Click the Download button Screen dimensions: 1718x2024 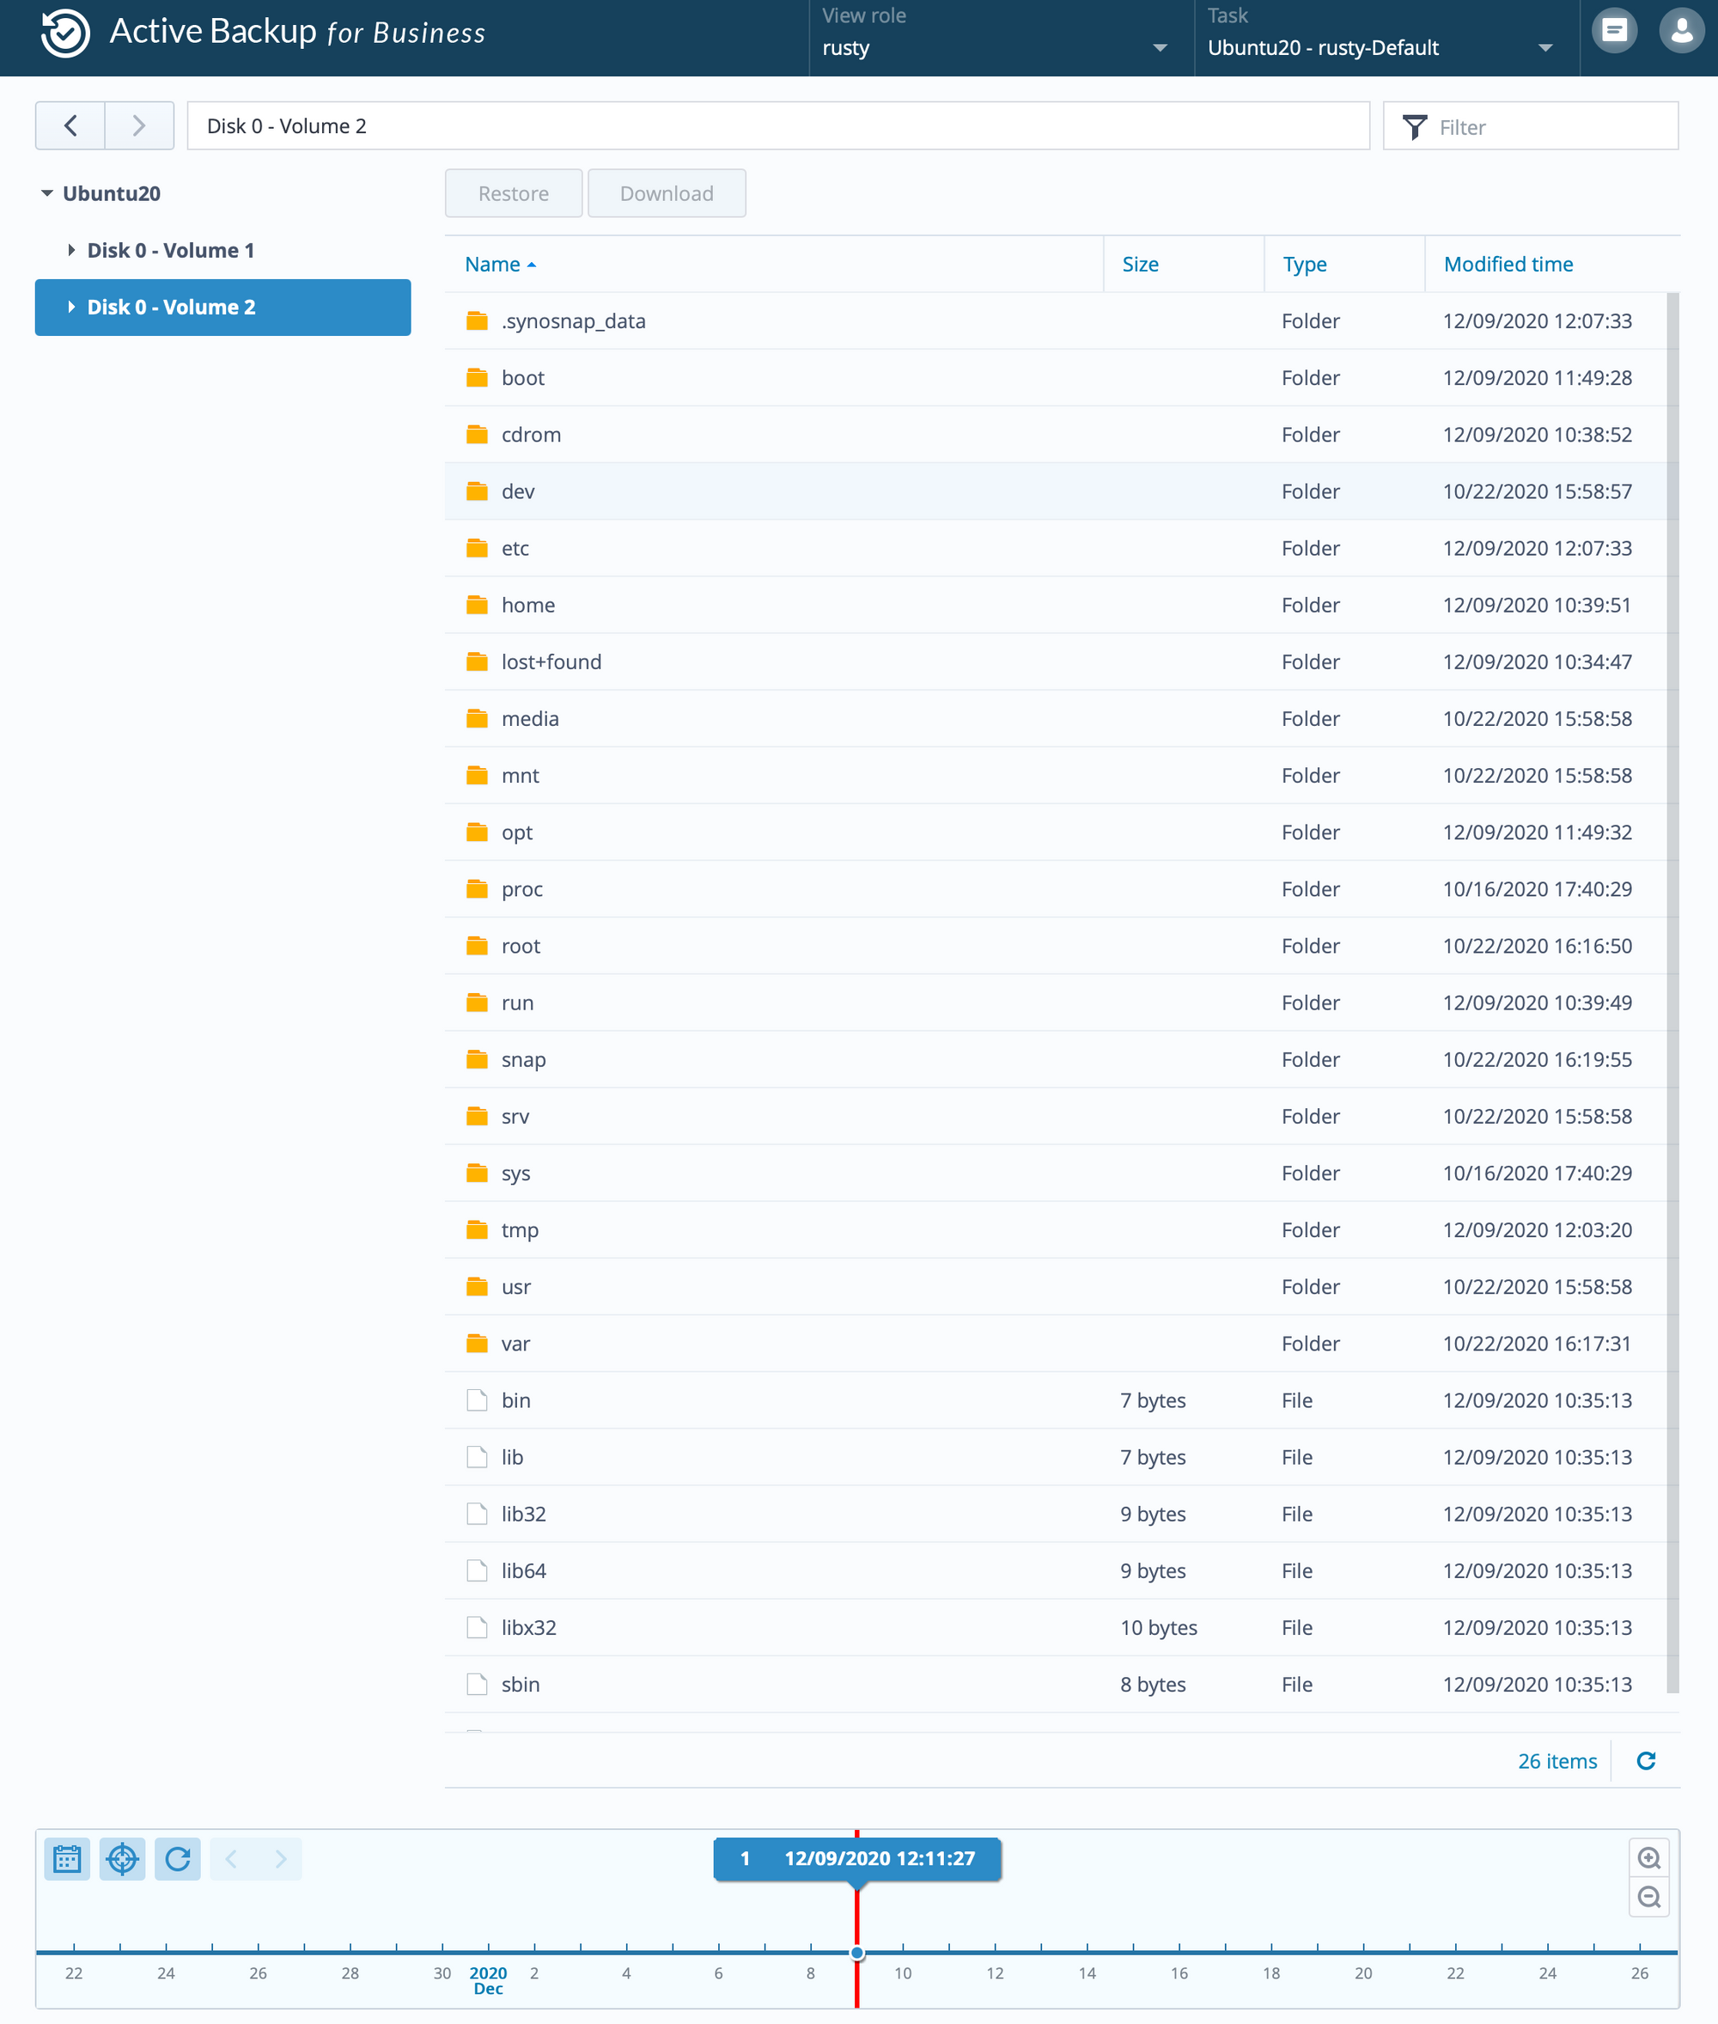[x=667, y=194]
